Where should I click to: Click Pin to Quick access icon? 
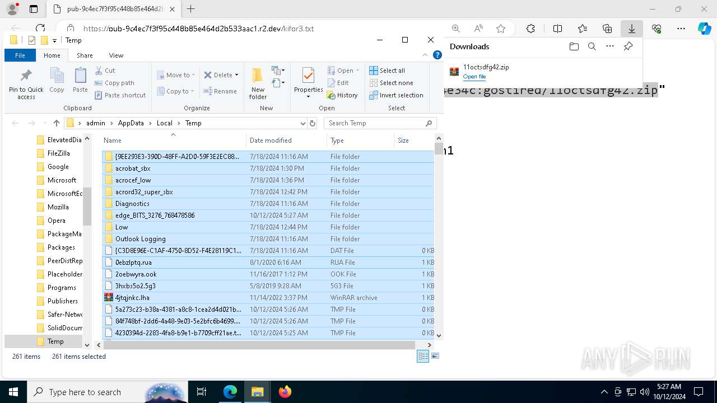coord(26,84)
